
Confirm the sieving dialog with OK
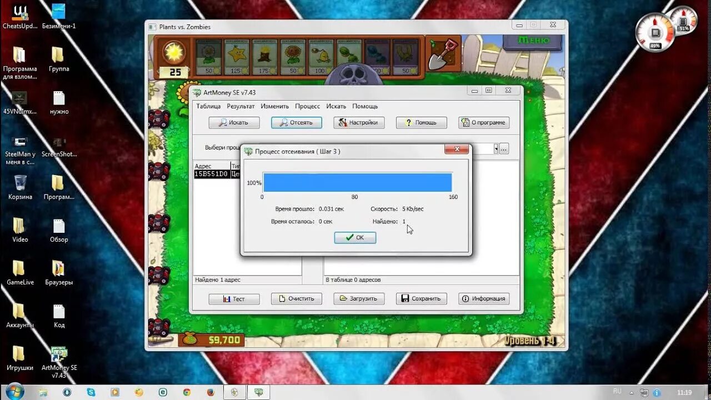pos(355,237)
